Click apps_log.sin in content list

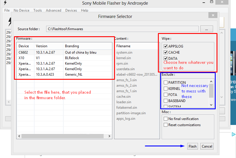coord(126,119)
